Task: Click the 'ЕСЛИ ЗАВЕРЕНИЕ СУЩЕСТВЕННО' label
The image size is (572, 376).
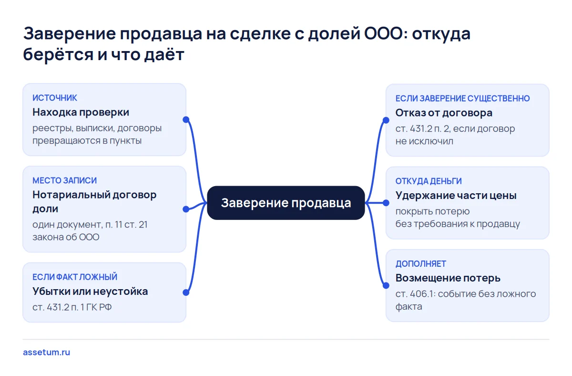Action: click(463, 98)
